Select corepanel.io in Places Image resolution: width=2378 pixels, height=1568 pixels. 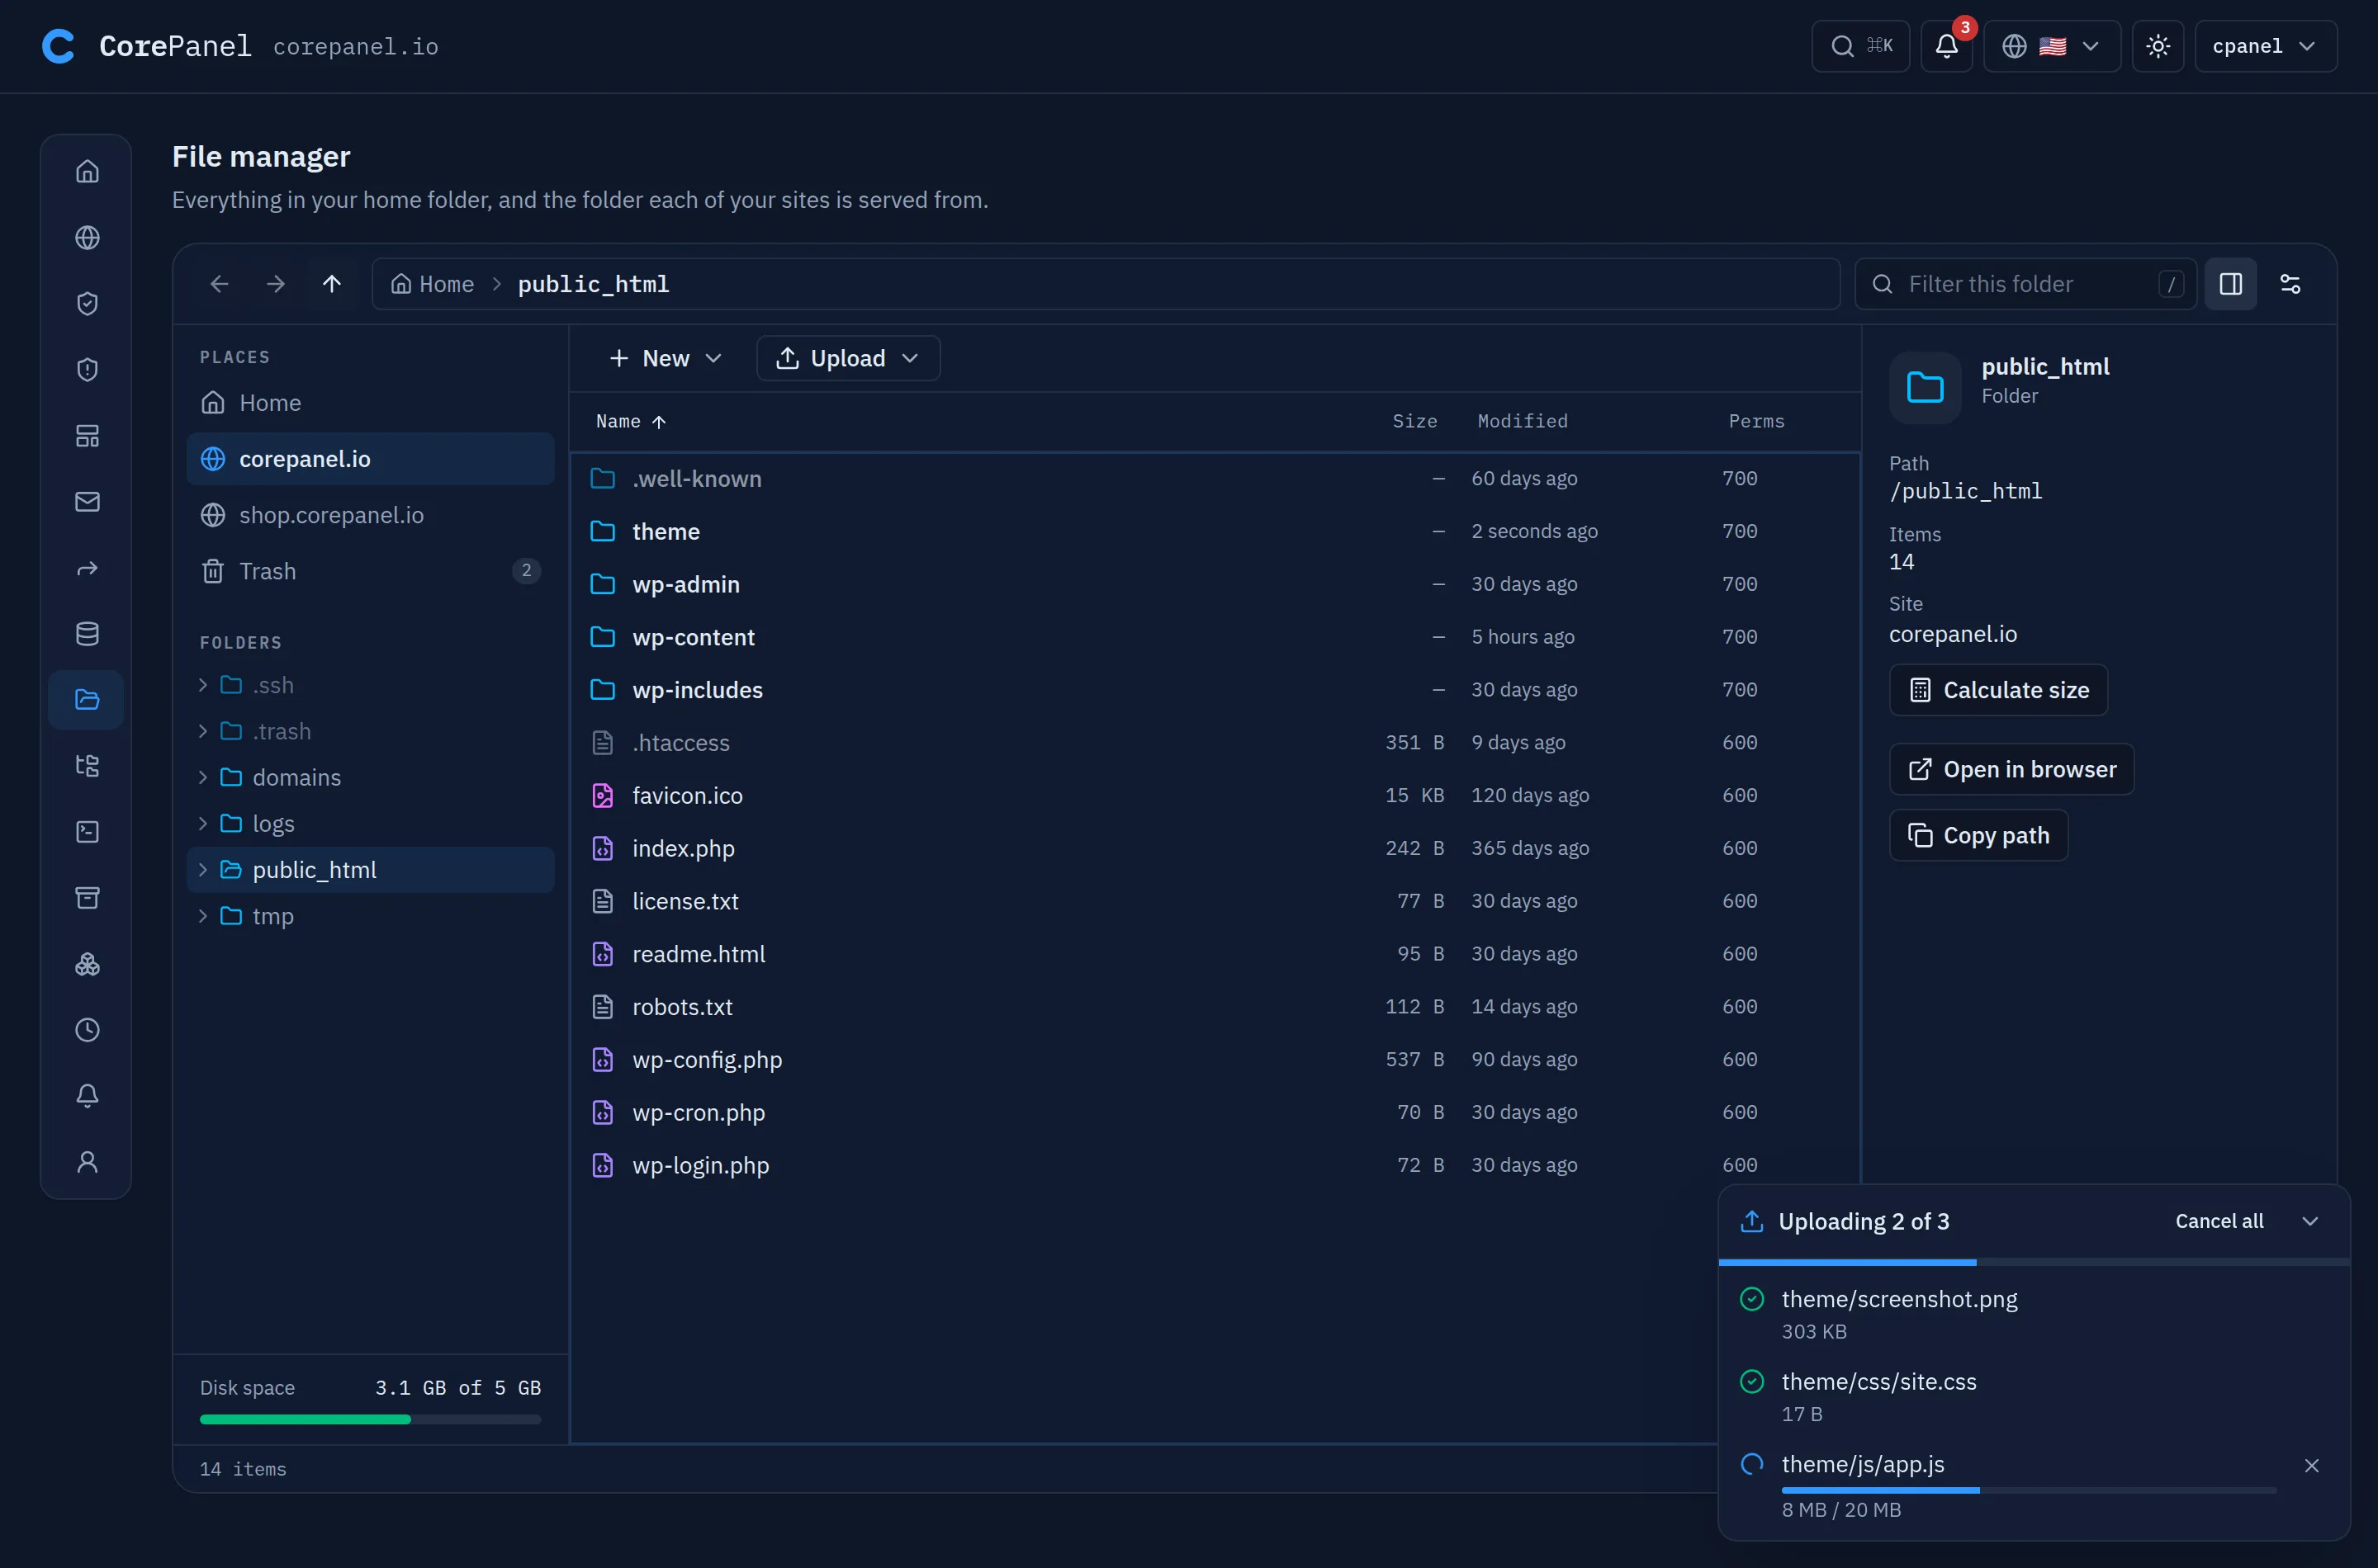370,459
